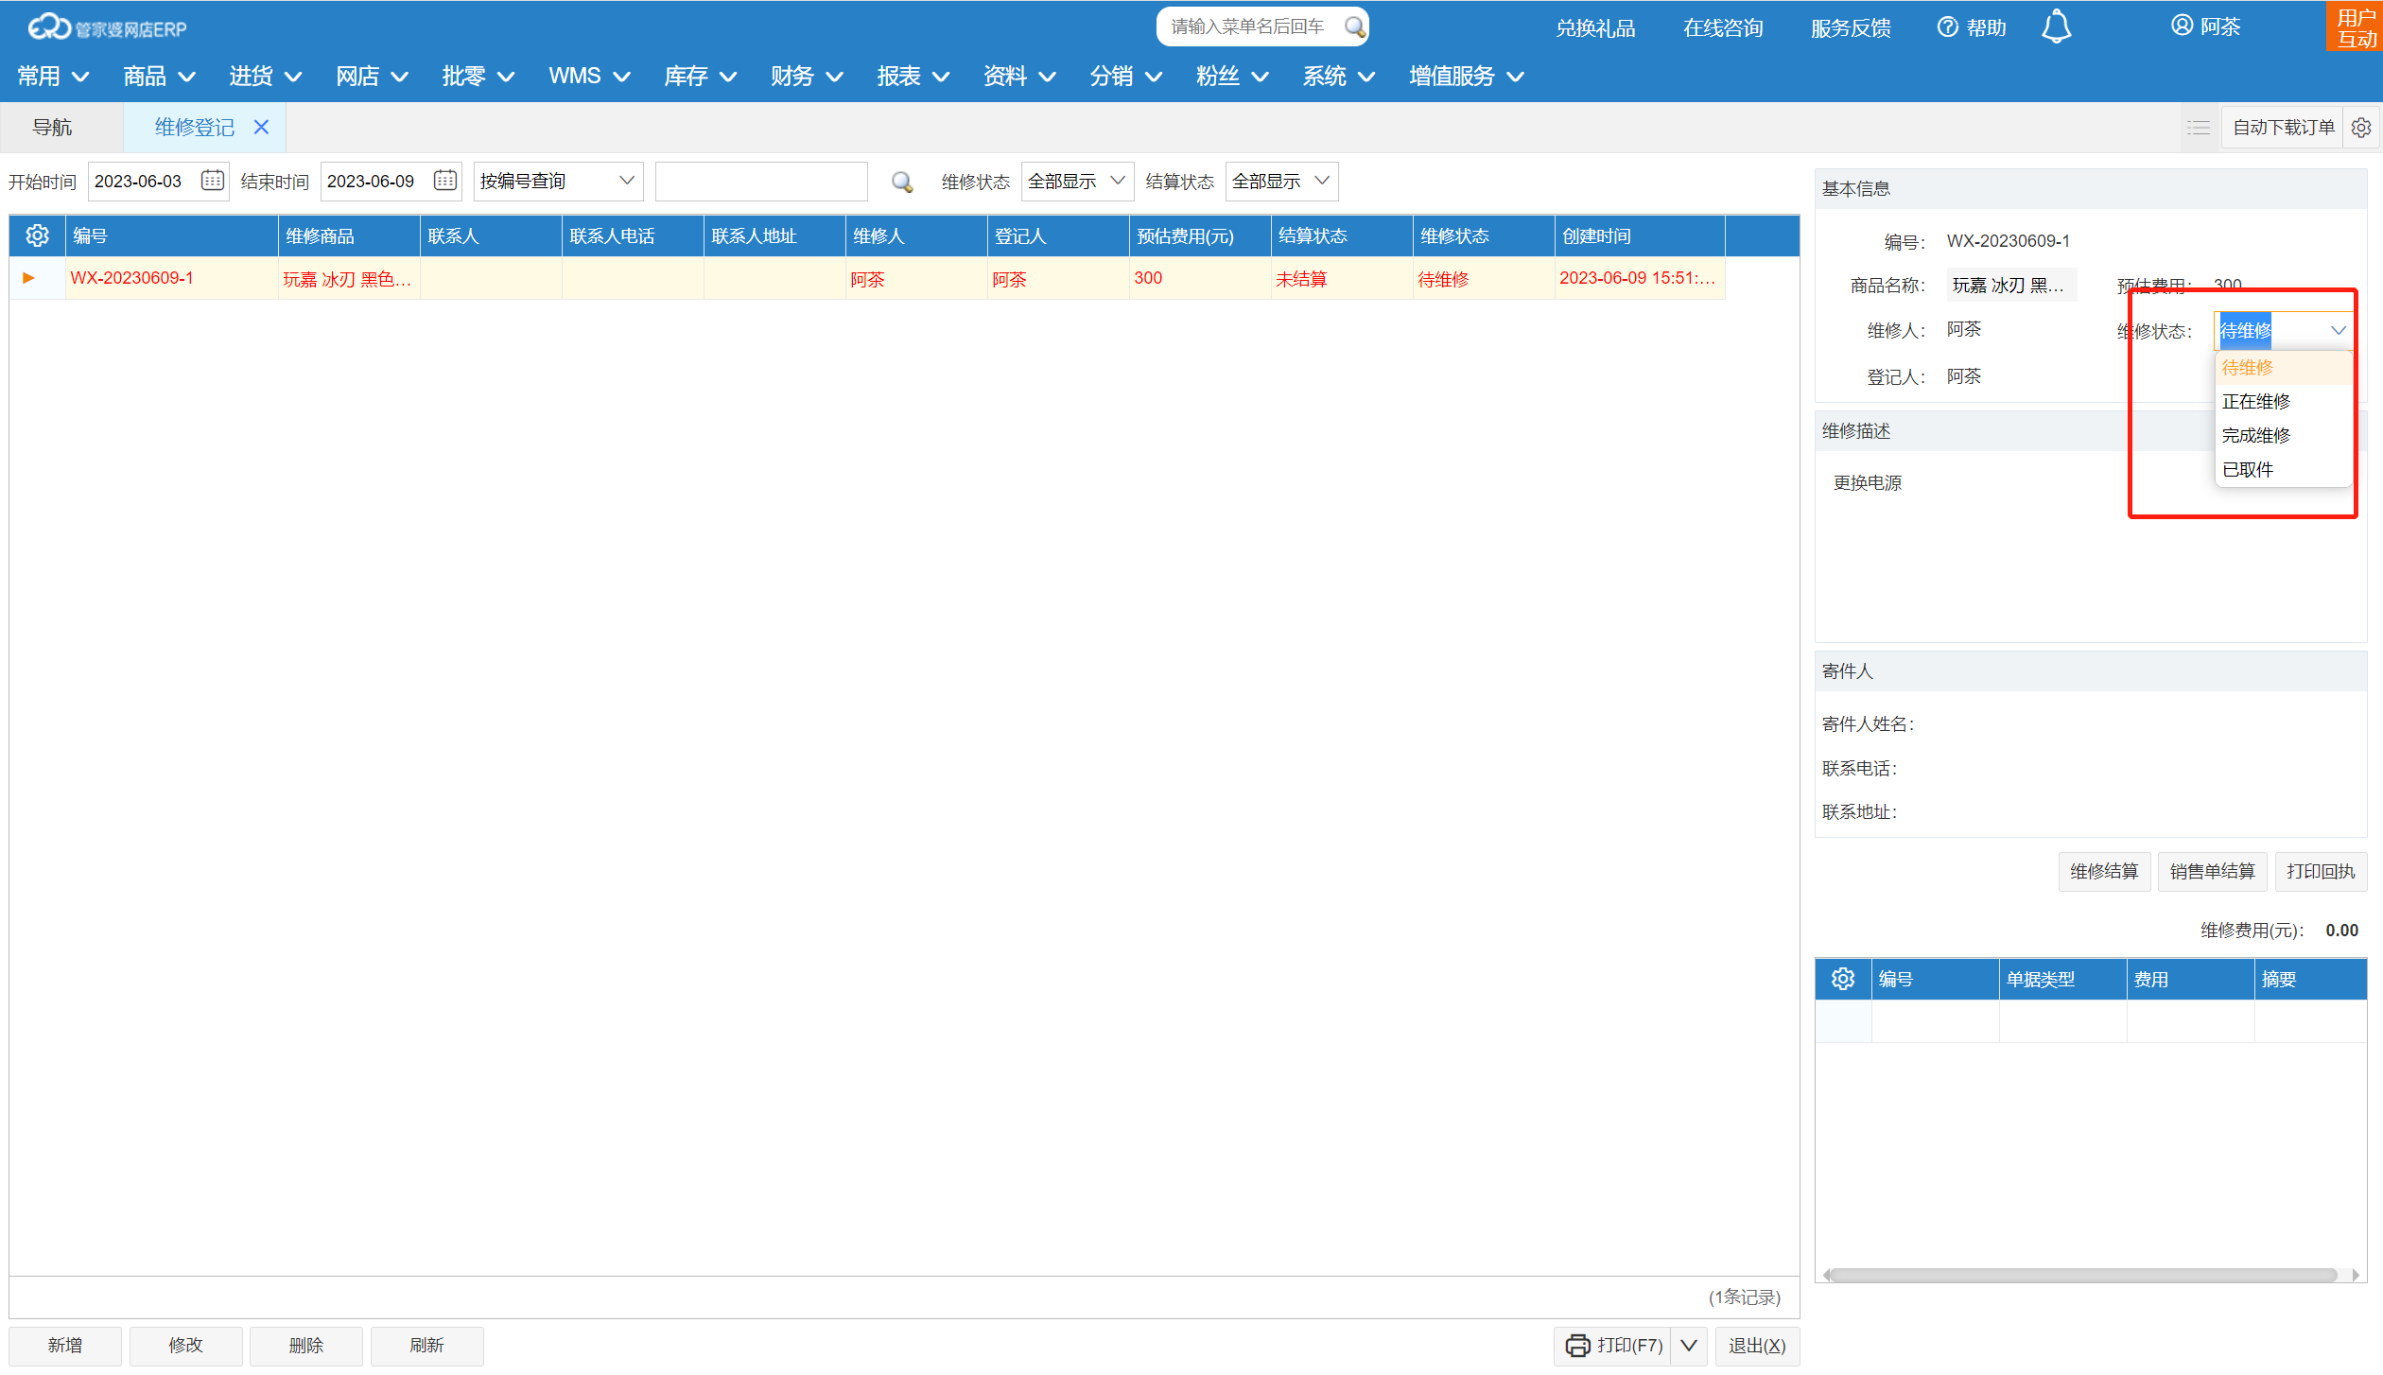Screen dimensions: 2383x1375
Task: Click the fee table horizontal scrollbar
Action: tap(2084, 1274)
